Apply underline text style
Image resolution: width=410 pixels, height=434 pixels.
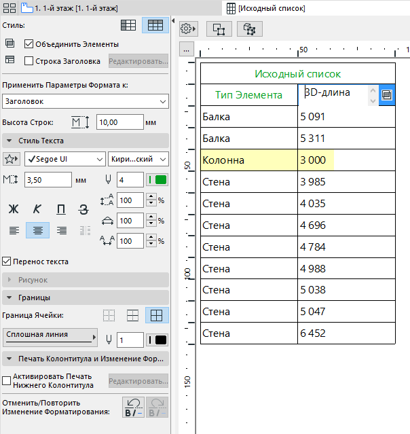[x=61, y=209]
